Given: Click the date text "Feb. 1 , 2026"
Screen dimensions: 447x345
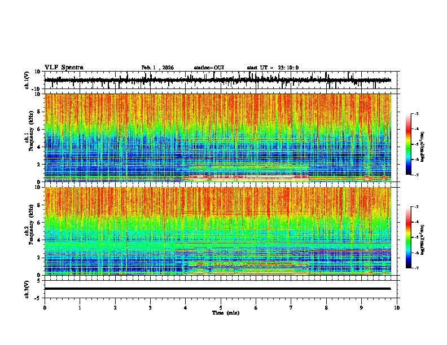Looking at the screenshot, I should coord(157,68).
